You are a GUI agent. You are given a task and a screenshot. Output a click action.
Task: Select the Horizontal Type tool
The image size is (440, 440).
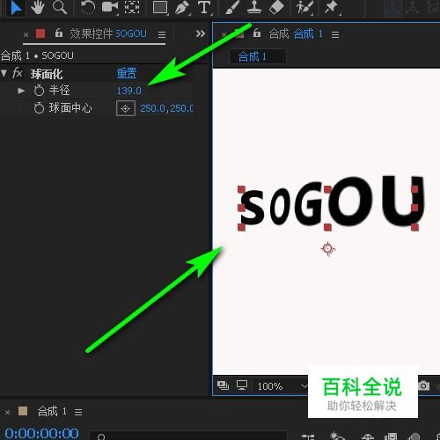204,7
